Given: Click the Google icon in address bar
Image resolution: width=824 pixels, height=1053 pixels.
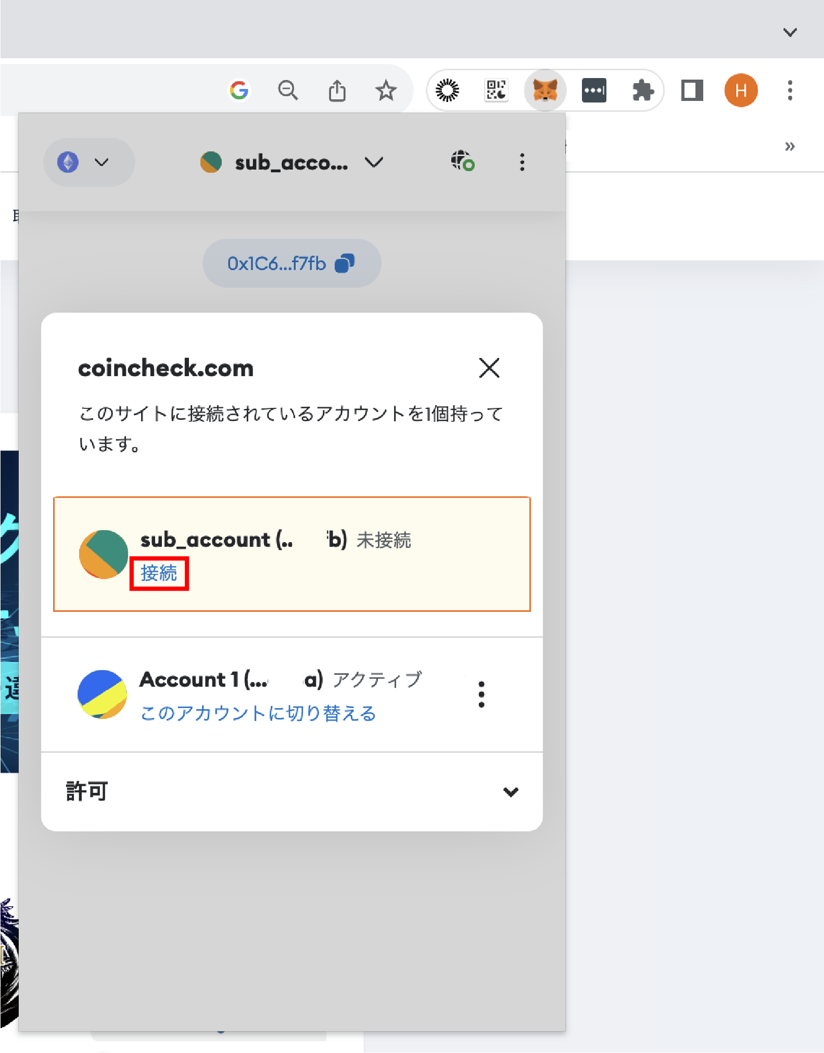Looking at the screenshot, I should coord(239,91).
